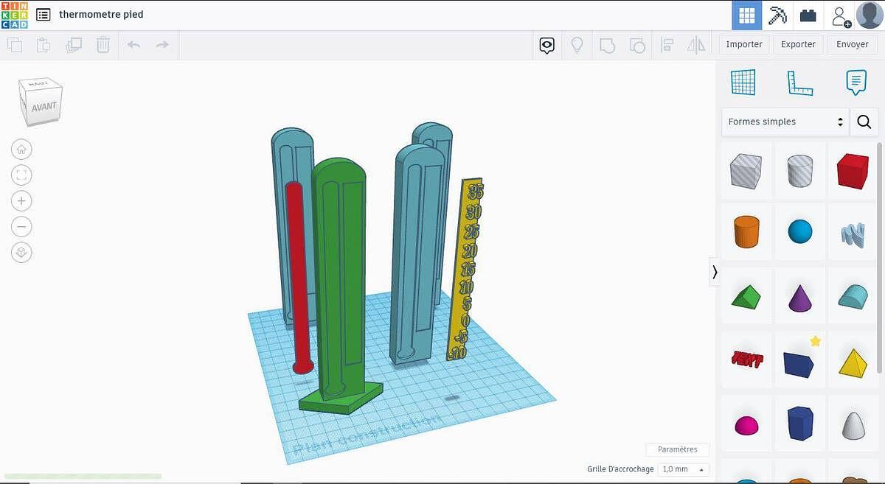Open the Workplane tool
The height and width of the screenshot is (484, 885).
pyautogui.click(x=743, y=83)
